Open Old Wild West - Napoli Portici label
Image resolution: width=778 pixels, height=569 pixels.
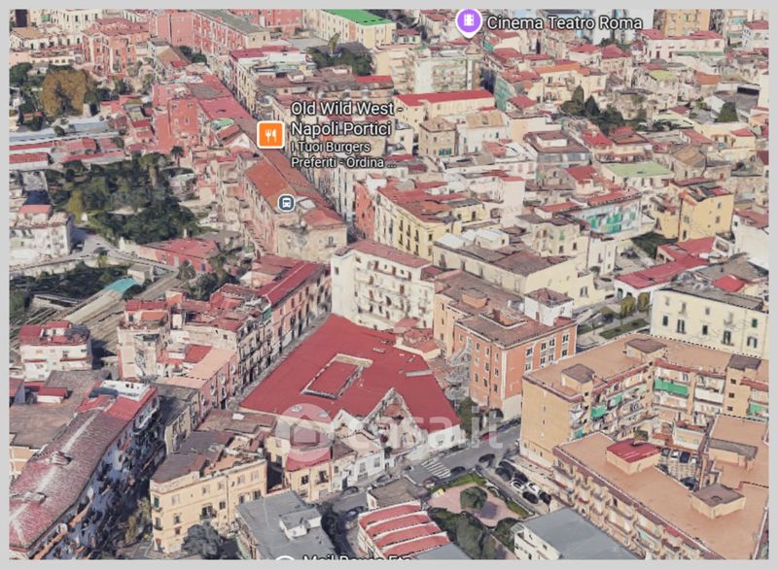click(341, 117)
